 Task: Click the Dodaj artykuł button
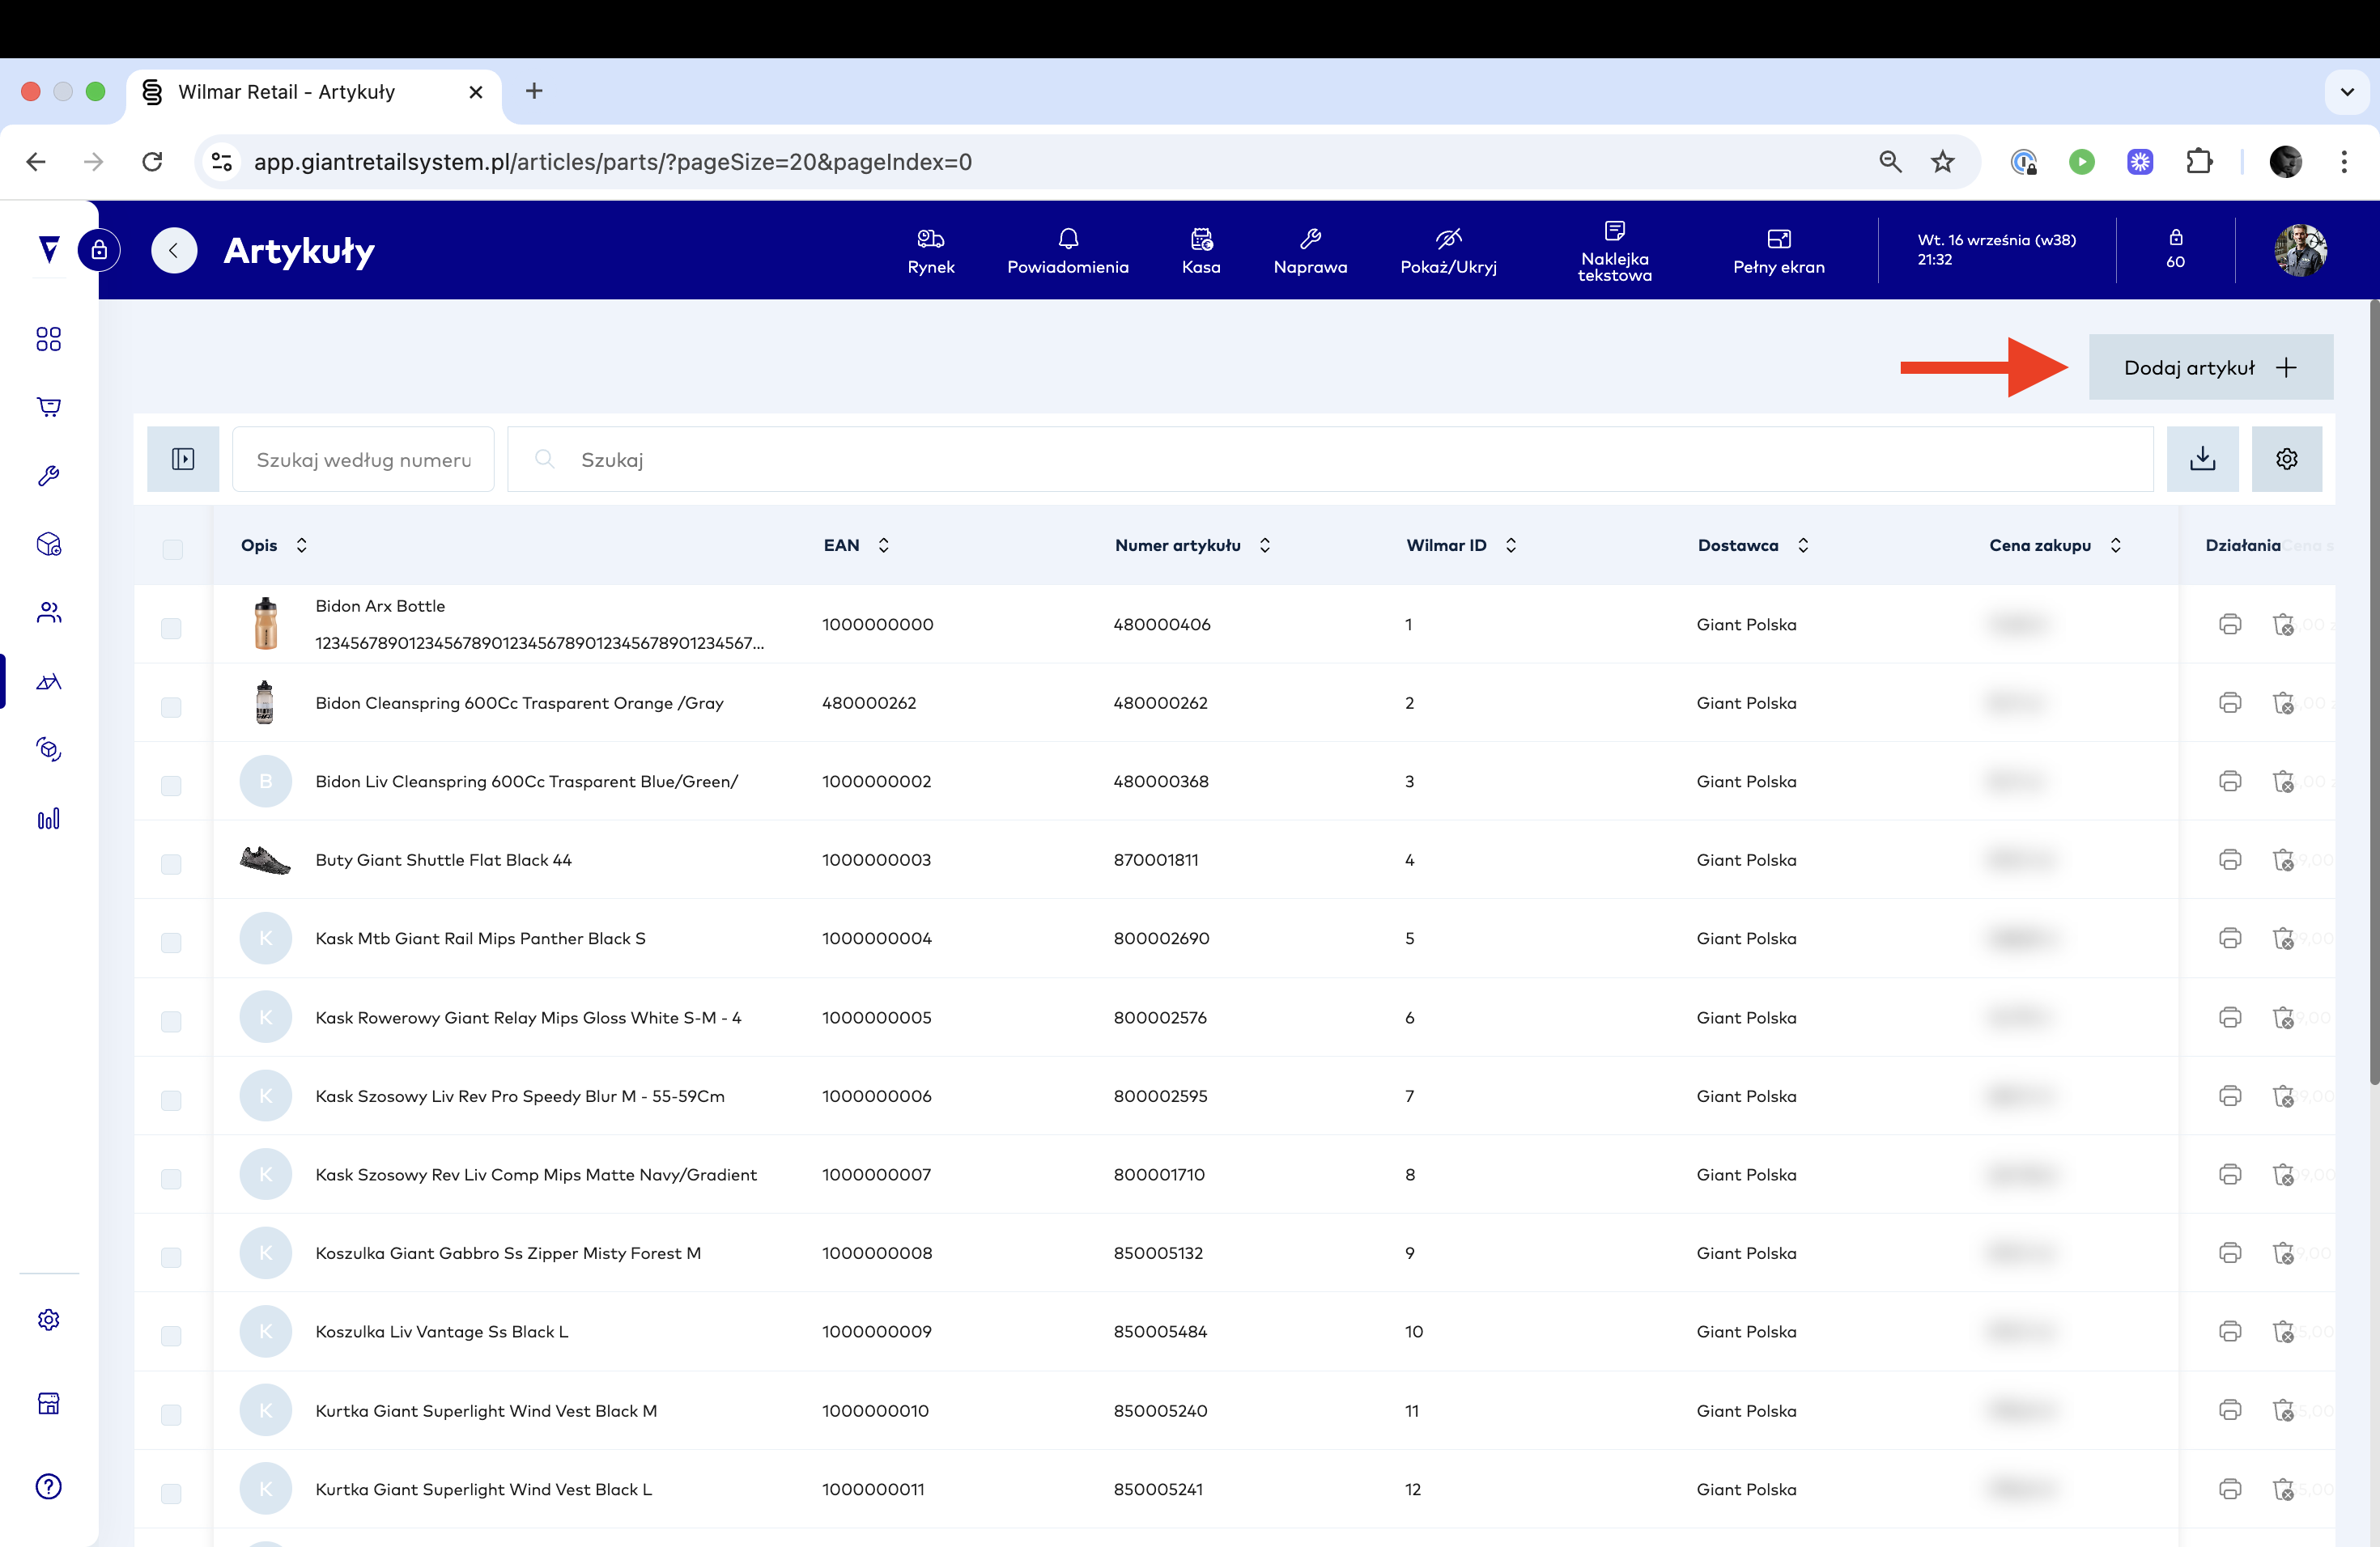pyautogui.click(x=2210, y=367)
